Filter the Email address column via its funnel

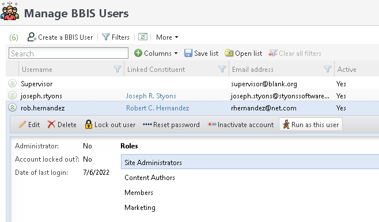(328, 70)
